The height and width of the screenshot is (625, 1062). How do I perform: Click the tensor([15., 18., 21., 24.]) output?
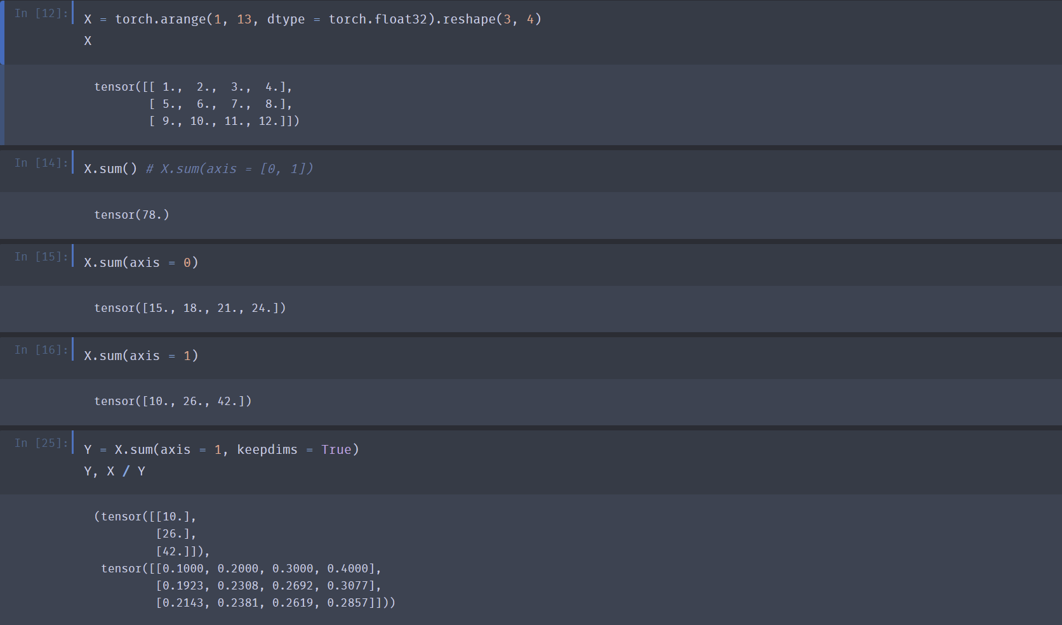190,308
